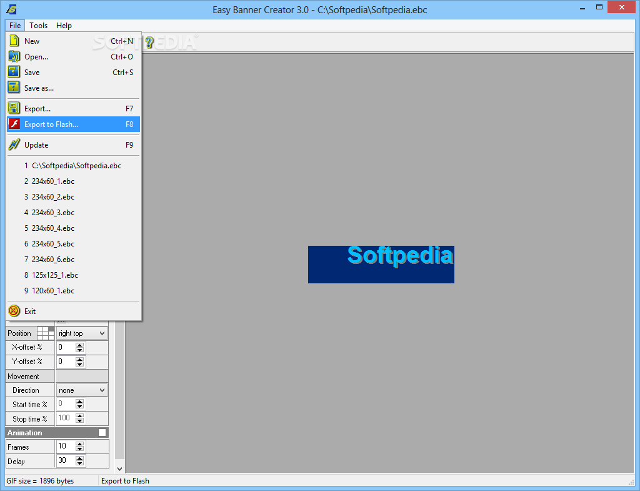Open the File menu
Image resolution: width=640 pixels, height=491 pixels.
point(15,25)
